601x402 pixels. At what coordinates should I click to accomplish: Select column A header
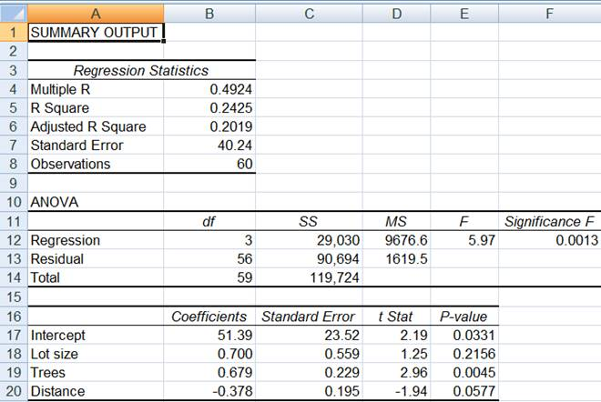(x=96, y=12)
